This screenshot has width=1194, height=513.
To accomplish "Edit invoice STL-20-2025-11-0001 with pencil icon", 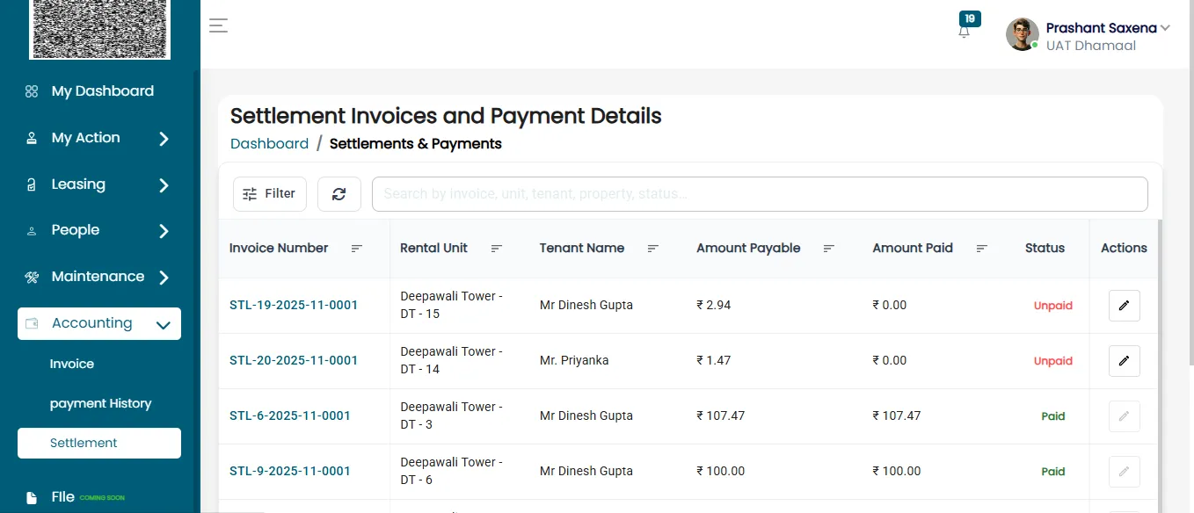I will tap(1124, 361).
